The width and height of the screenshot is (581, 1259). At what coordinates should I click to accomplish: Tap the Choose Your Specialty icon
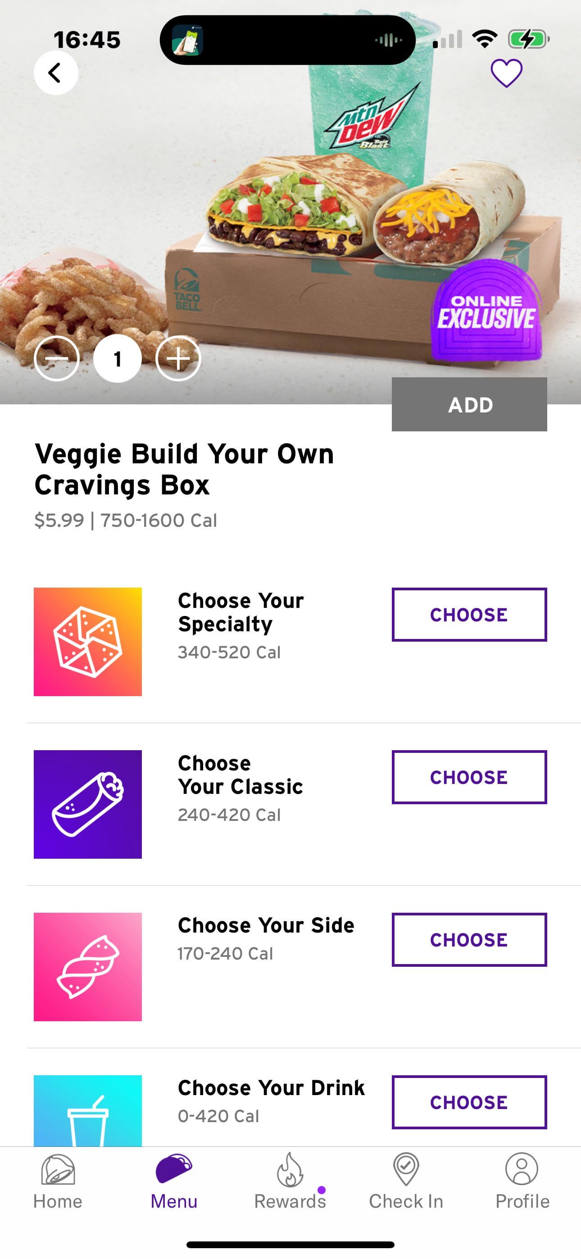point(87,641)
